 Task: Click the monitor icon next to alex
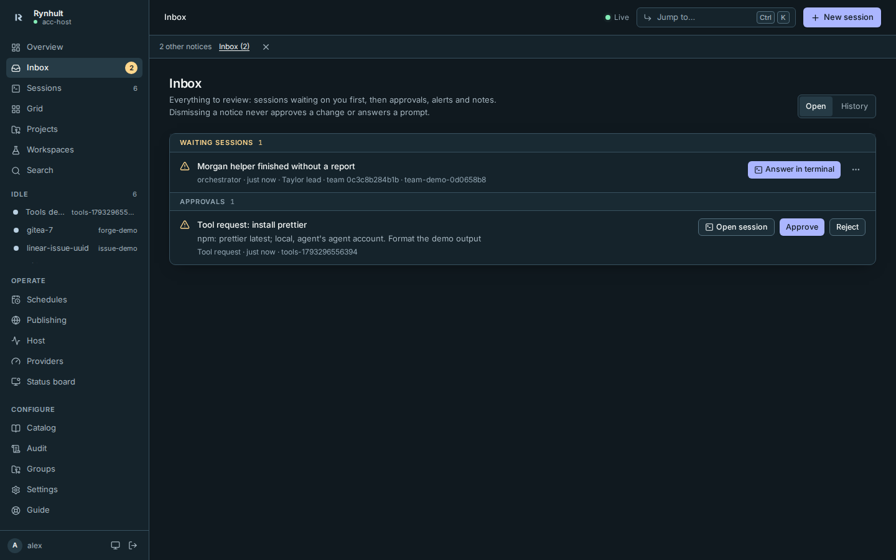click(x=115, y=546)
